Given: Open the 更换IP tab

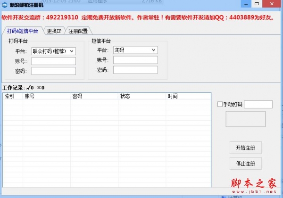Looking at the screenshot, I should 54,31.
